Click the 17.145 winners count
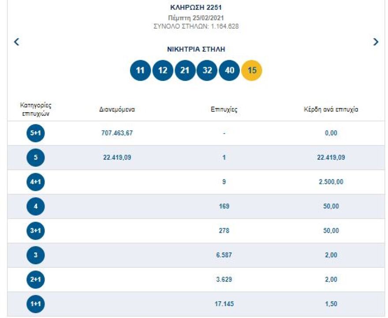The width and height of the screenshot is (388, 318). [x=224, y=304]
